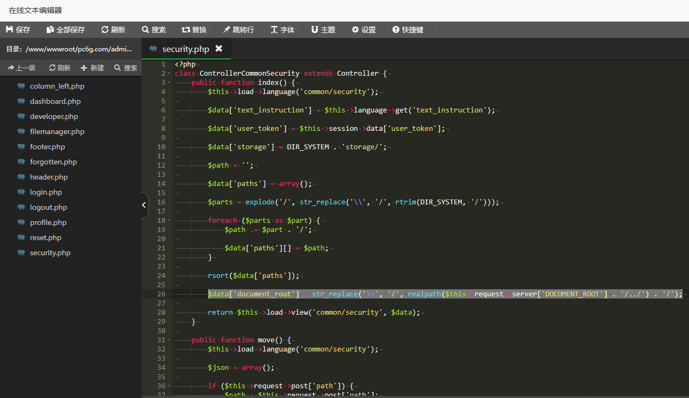Viewport: 689px width, 398px height.
Task: Collapse the file sidebar with the chevron handle
Action: [x=144, y=205]
